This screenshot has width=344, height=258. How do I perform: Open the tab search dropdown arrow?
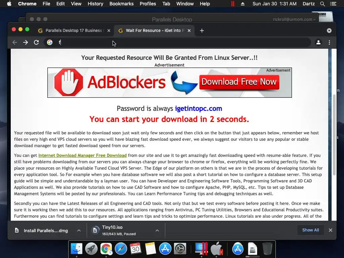point(329,31)
